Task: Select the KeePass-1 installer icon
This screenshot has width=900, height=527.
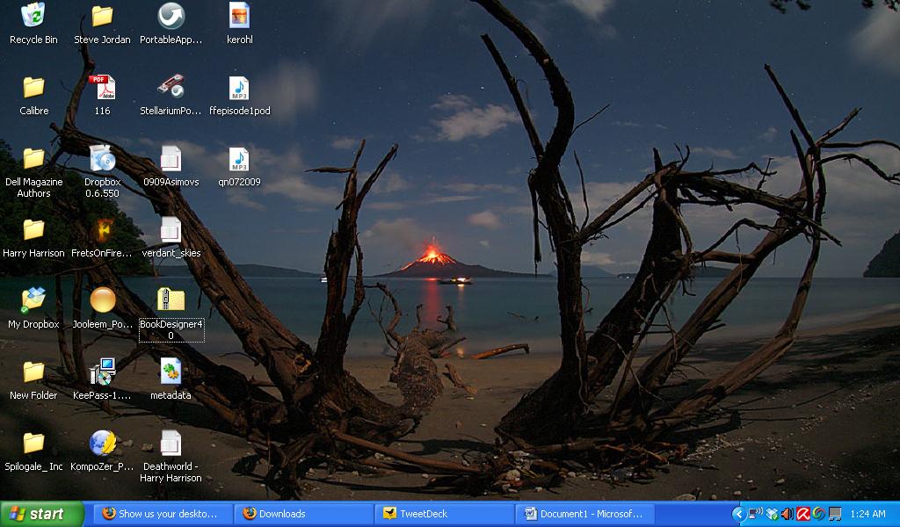Action: click(103, 372)
